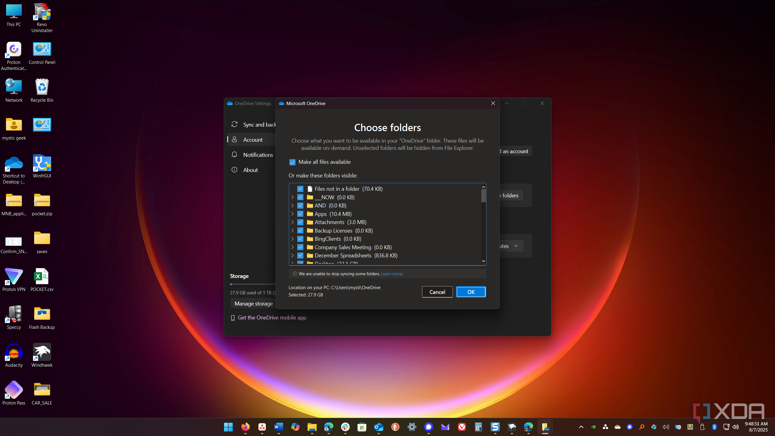
Task: Select the Flash Backup folder on desktop
Action: (42, 318)
